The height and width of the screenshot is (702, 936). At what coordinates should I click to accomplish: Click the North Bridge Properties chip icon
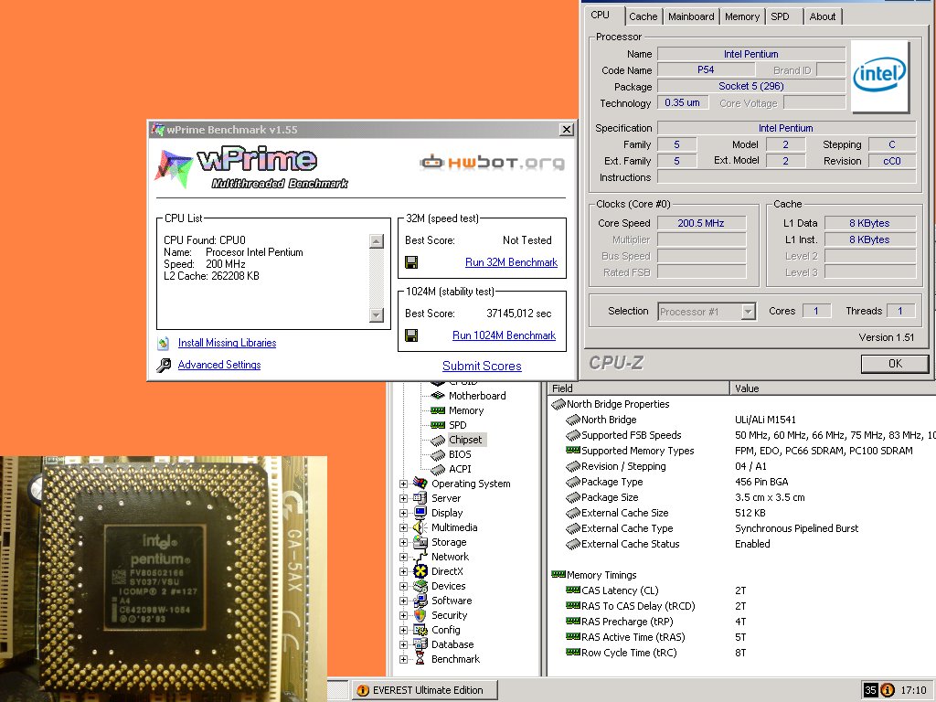558,404
